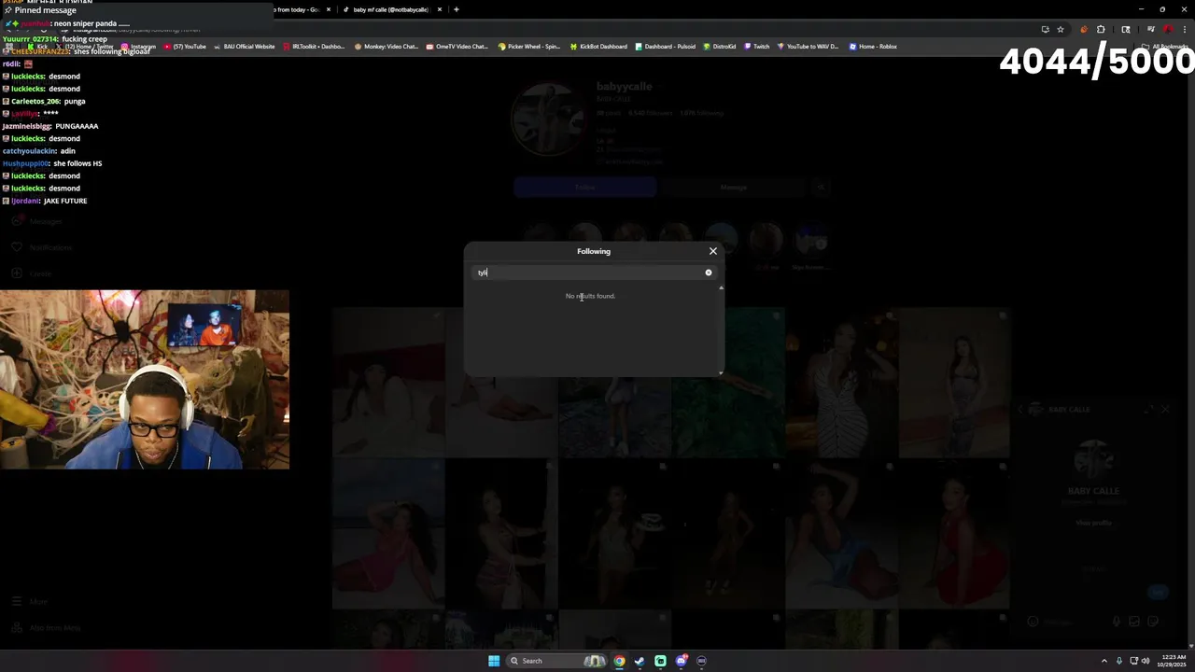
Task: Open the OBS taskbar icon
Action: [x=702, y=661]
